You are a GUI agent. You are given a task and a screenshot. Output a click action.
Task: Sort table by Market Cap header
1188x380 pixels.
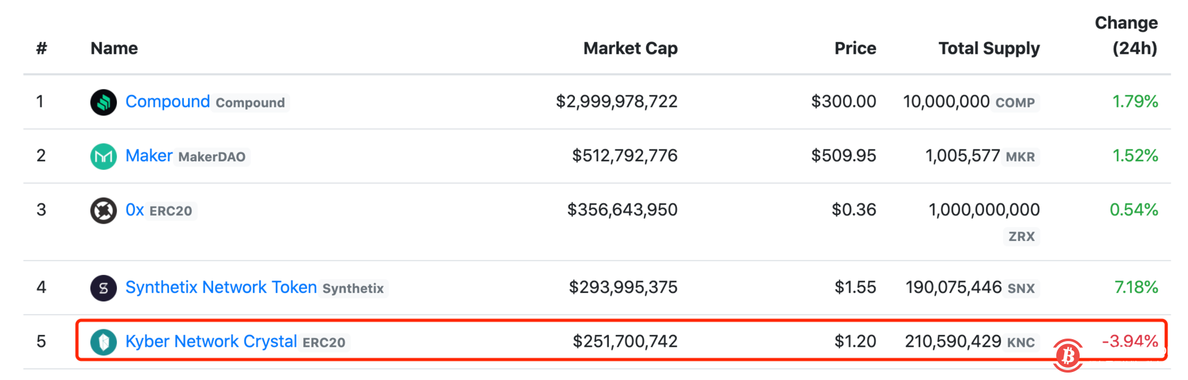coord(630,48)
